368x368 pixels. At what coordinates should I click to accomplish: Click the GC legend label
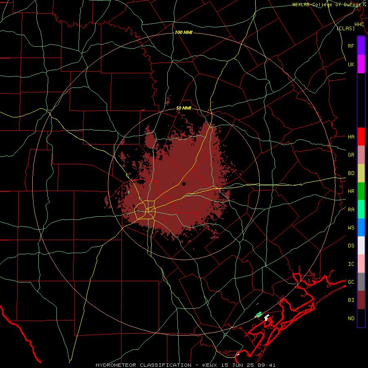click(351, 282)
